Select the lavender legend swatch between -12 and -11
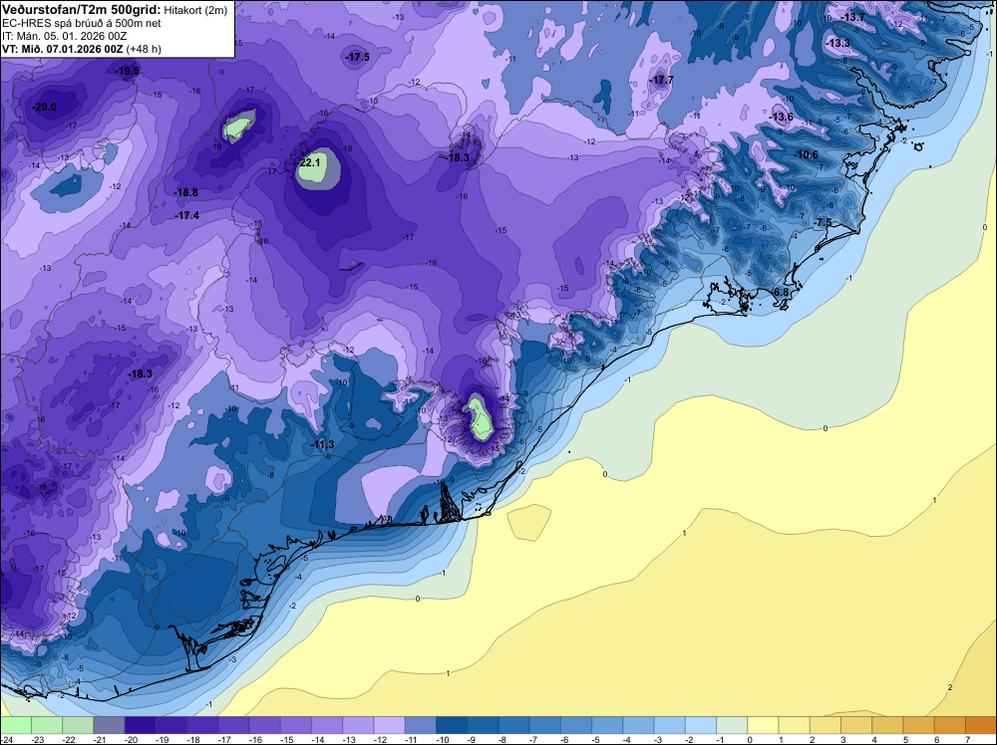 pyautogui.click(x=389, y=725)
